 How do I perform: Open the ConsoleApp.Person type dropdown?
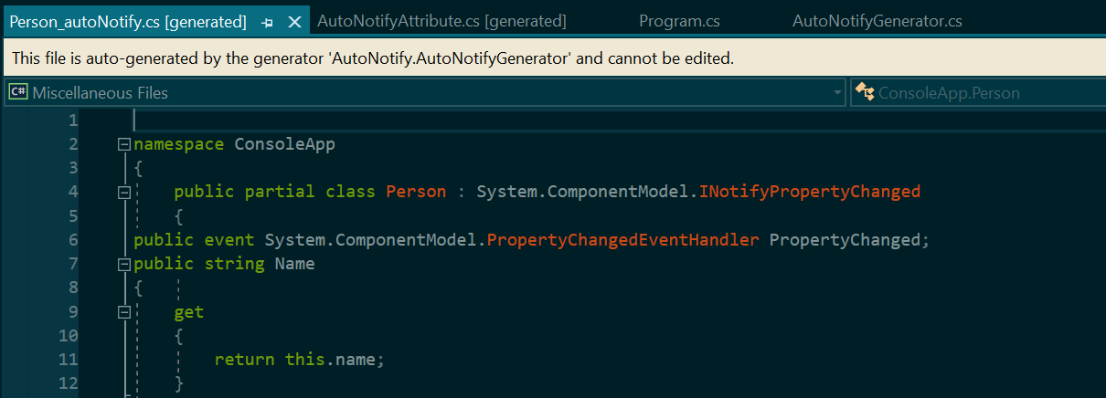pos(977,93)
